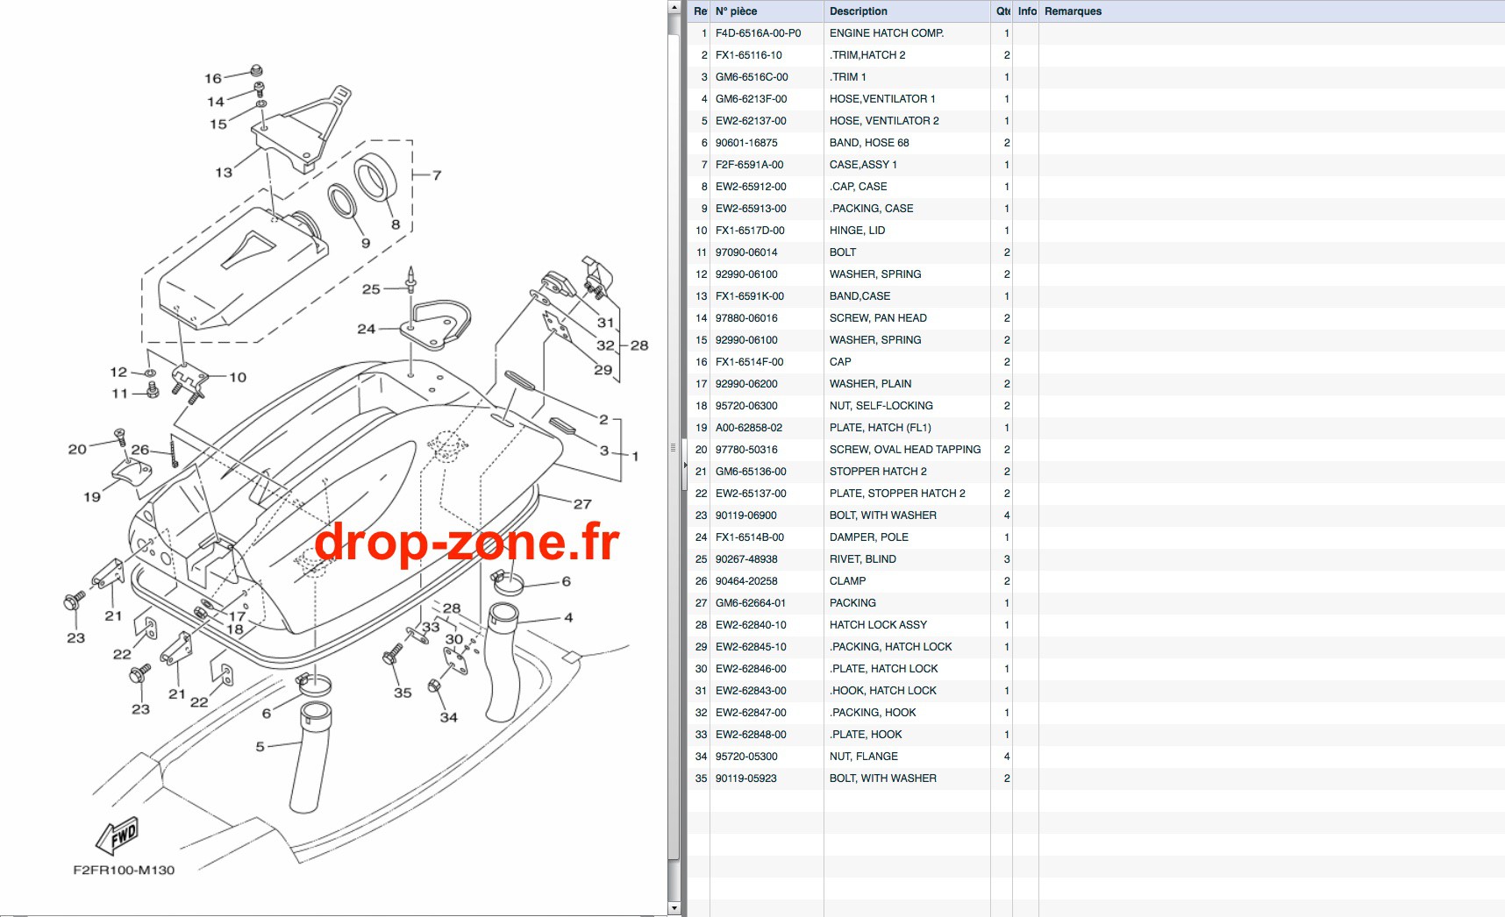1505x917 pixels.
Task: Select the 'ENGINE HATCH COMP.' description
Action: (x=887, y=33)
